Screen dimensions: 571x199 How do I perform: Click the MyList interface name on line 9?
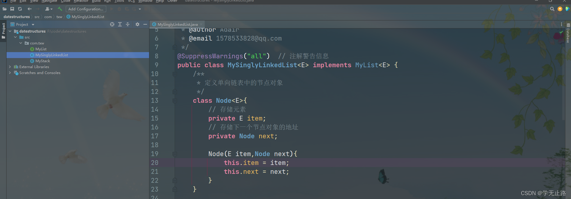[x=367, y=65]
